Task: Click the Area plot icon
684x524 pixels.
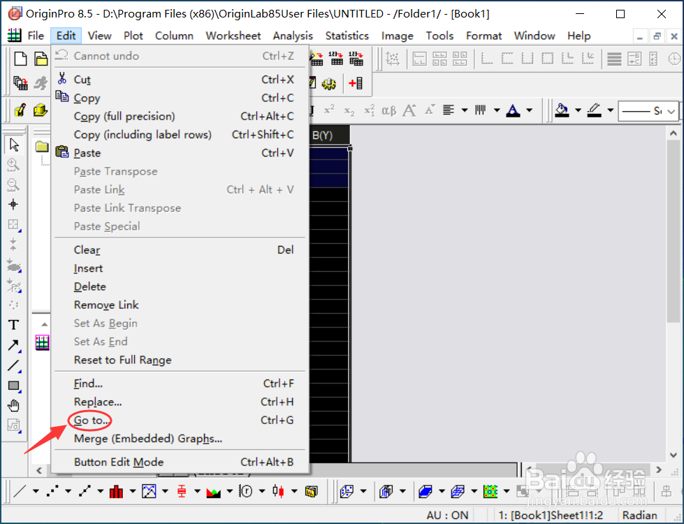Action: click(x=214, y=491)
